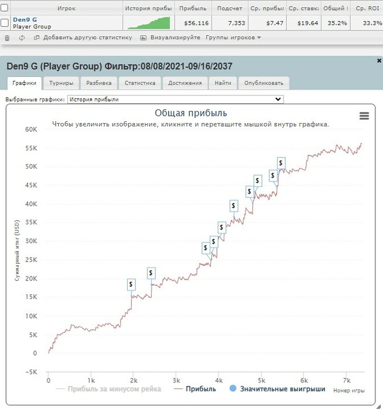Toggle Значительные выигрыши legend series
Viewport: 383px width, 410px height.
pos(278,389)
